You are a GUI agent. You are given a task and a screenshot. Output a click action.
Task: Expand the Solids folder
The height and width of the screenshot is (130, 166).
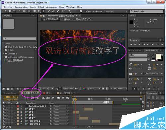tap(3, 50)
